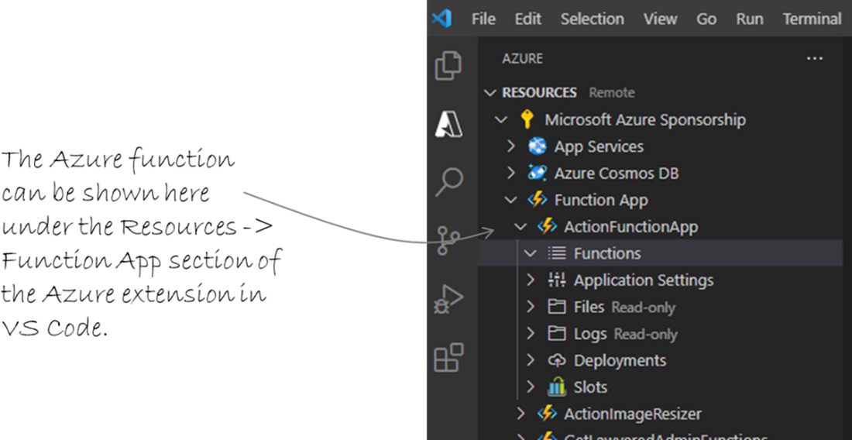Collapse the Function App node
The image size is (852, 440).
pyautogui.click(x=510, y=200)
